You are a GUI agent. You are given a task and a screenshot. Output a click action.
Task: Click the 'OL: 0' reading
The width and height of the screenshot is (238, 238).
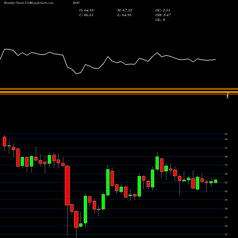(x=160, y=20)
